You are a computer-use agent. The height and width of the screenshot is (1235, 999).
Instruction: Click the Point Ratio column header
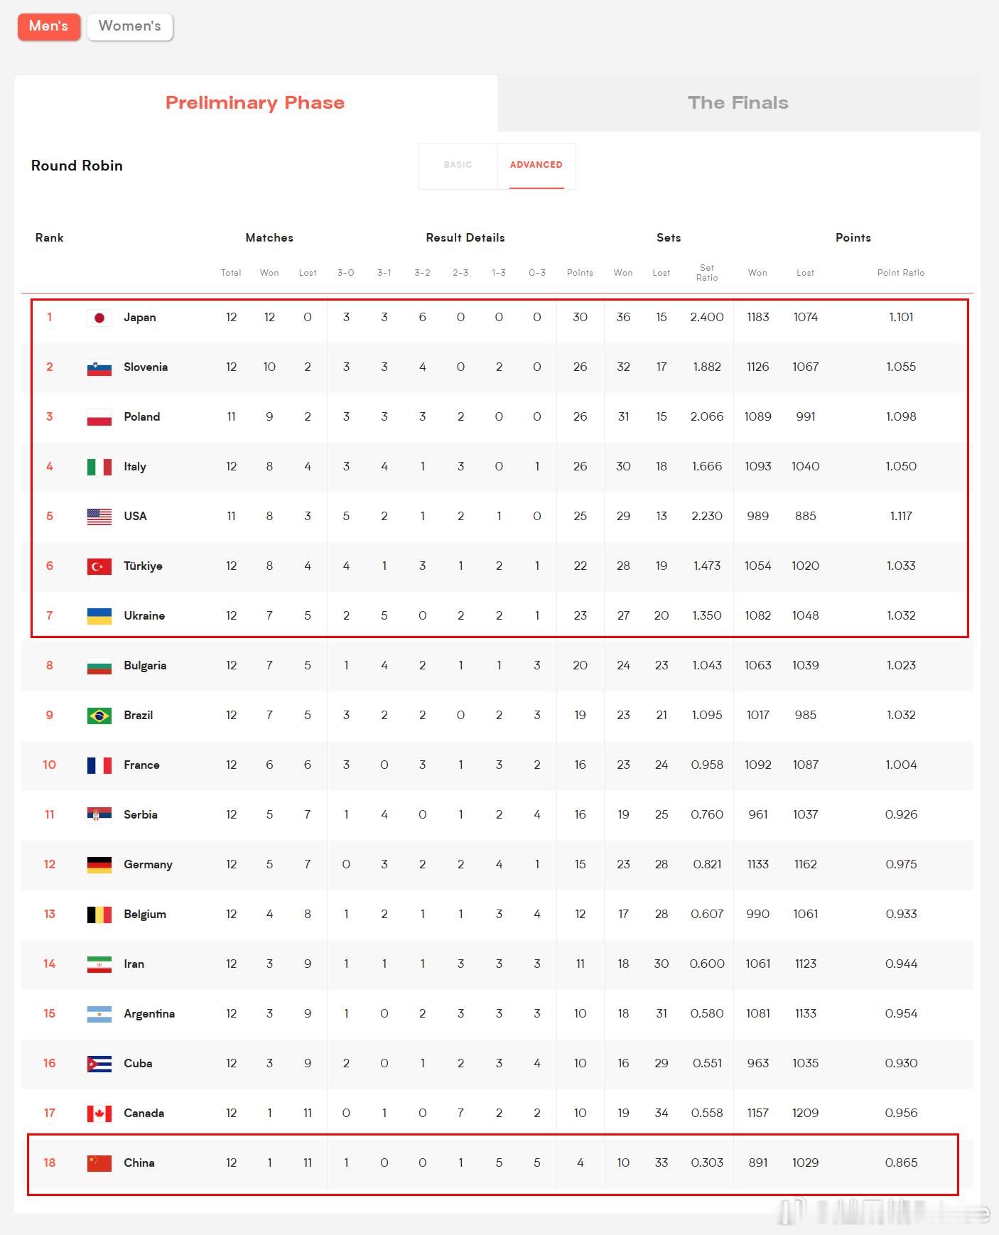901,273
